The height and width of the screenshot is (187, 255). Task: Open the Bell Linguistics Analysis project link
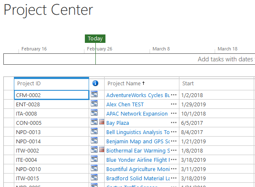click(x=138, y=132)
